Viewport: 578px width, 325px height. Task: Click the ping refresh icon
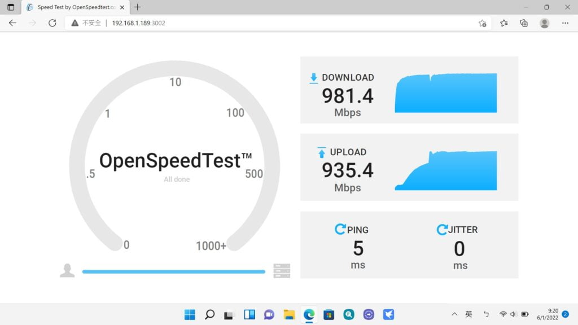click(340, 229)
